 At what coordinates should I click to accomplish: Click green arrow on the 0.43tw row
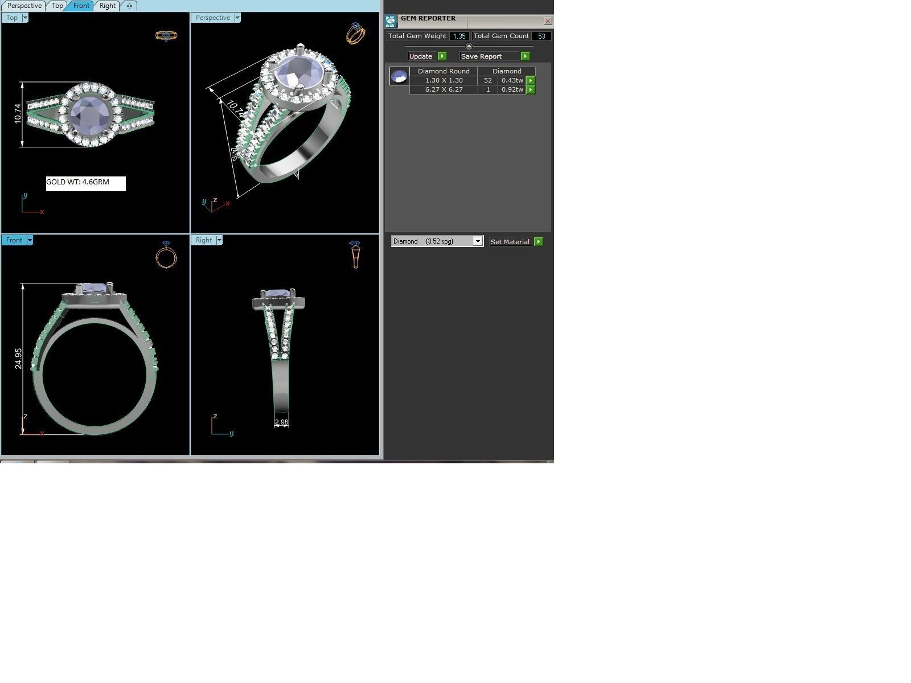point(531,80)
